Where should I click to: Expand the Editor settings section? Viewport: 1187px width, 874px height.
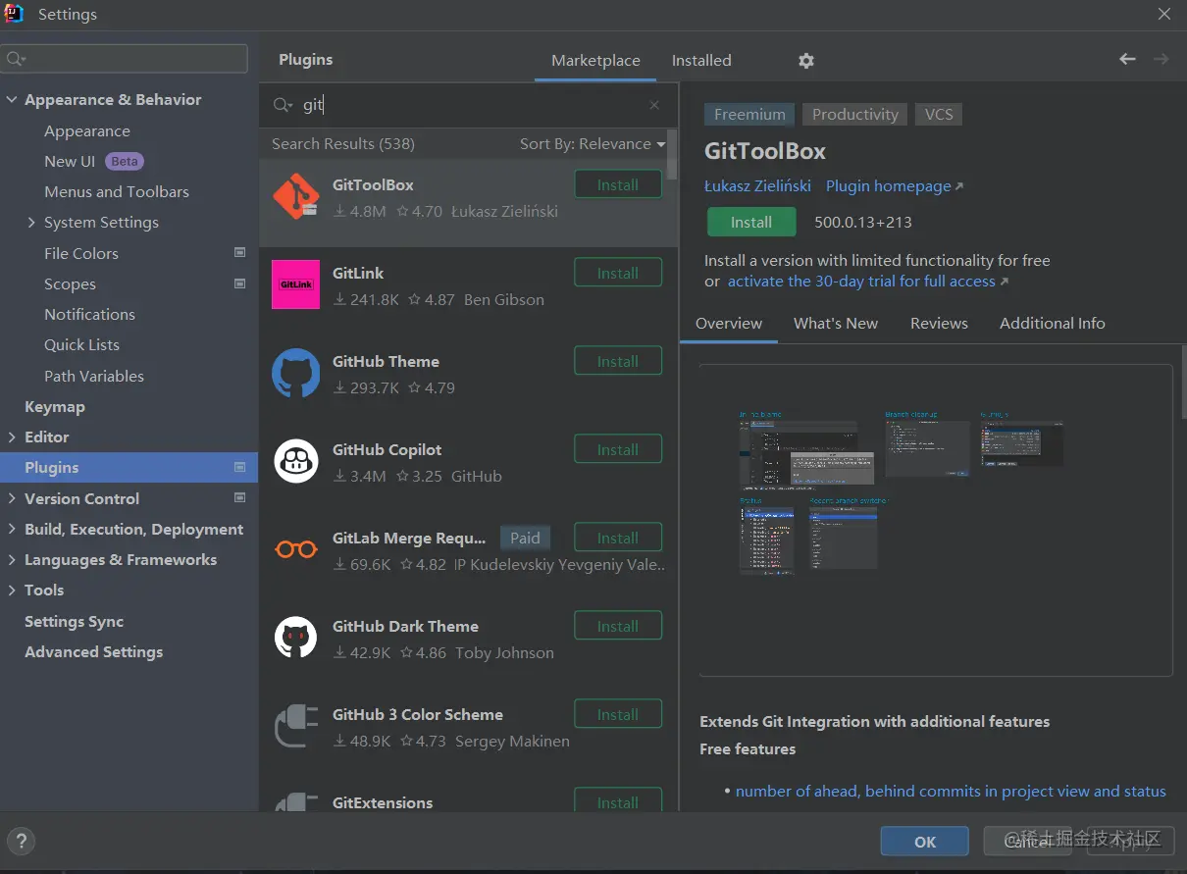point(12,437)
